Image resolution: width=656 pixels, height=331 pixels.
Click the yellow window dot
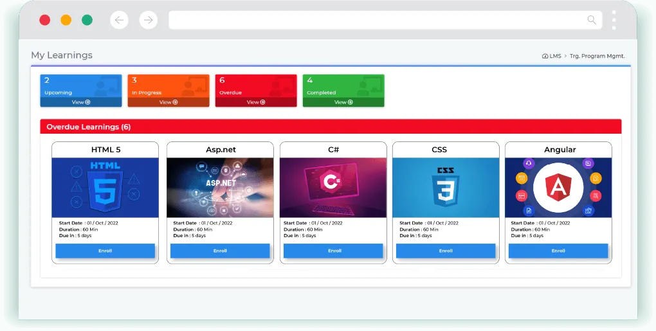pos(66,20)
